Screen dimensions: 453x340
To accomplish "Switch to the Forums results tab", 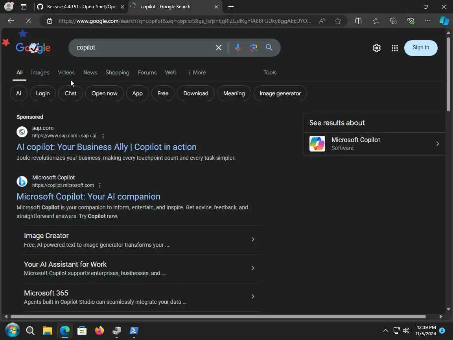I will point(147,72).
